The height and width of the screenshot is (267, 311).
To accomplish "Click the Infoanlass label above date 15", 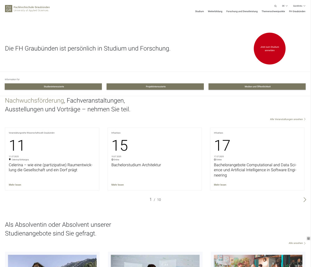I will coord(116,133).
